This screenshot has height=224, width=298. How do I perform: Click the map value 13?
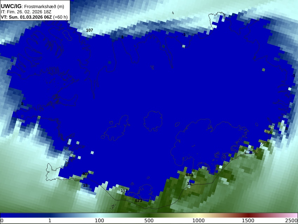pyautogui.click(x=85, y=185)
